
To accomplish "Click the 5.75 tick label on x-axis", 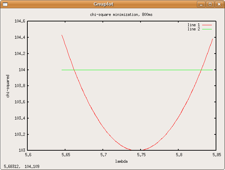I will (141, 155).
